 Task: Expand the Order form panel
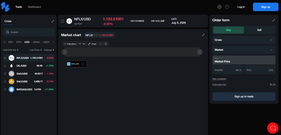point(274,20)
